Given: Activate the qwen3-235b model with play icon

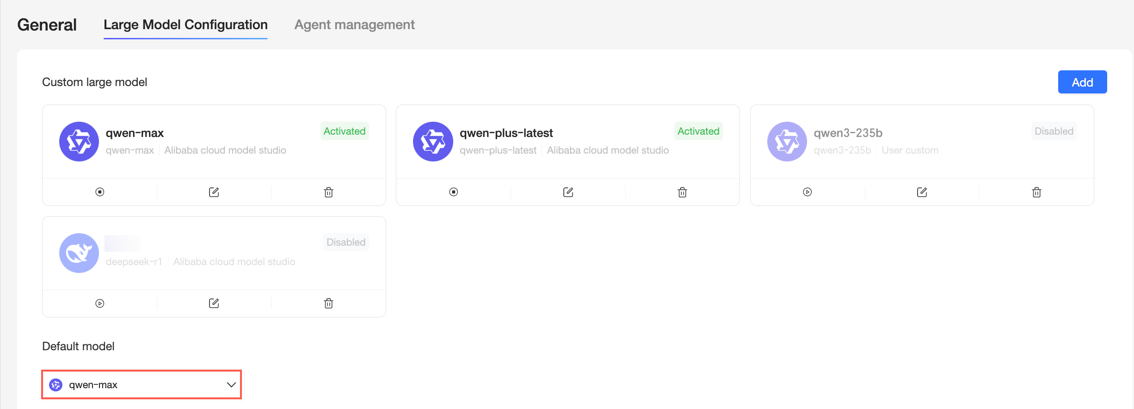Looking at the screenshot, I should point(807,192).
